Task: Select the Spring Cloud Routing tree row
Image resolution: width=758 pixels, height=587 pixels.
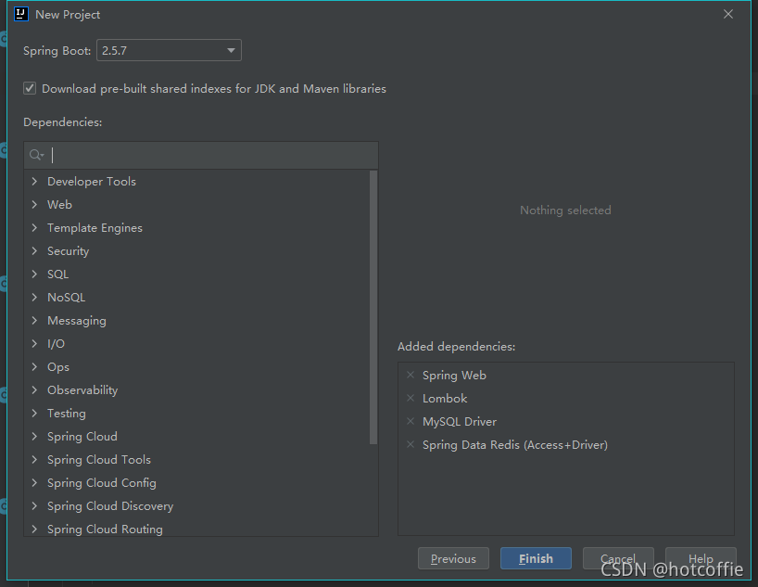Action: (x=196, y=528)
